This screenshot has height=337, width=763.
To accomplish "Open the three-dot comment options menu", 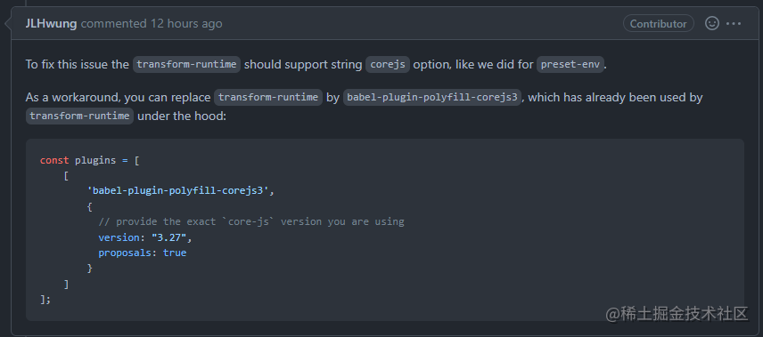I will tap(734, 23).
